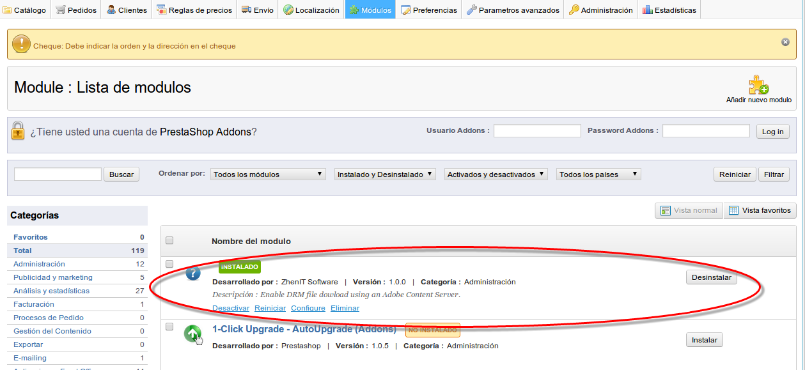Click Nombre del modulo column header

(251, 241)
